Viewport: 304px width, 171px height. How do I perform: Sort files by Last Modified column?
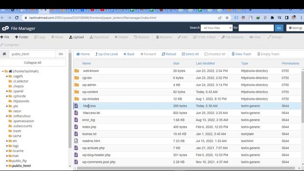[205, 63]
